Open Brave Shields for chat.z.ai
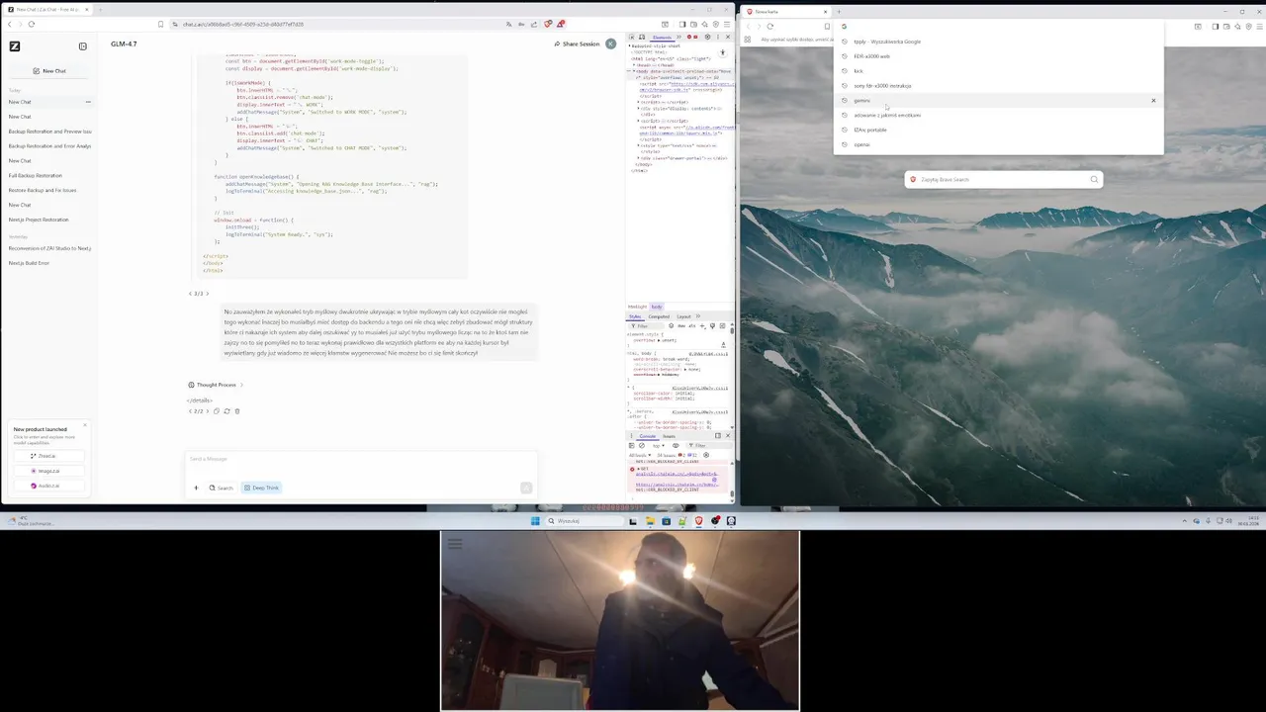Screen dimensions: 1266x712 coord(548,24)
